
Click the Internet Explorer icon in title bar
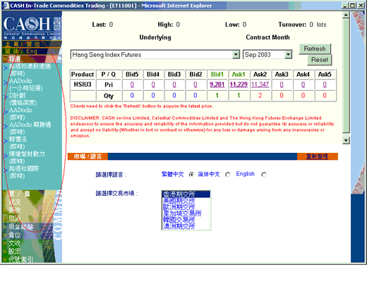point(6,6)
